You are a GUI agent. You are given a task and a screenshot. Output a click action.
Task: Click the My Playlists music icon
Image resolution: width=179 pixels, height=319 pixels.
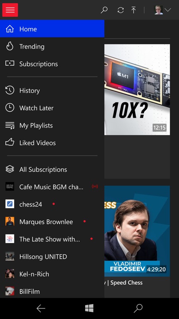(10, 125)
